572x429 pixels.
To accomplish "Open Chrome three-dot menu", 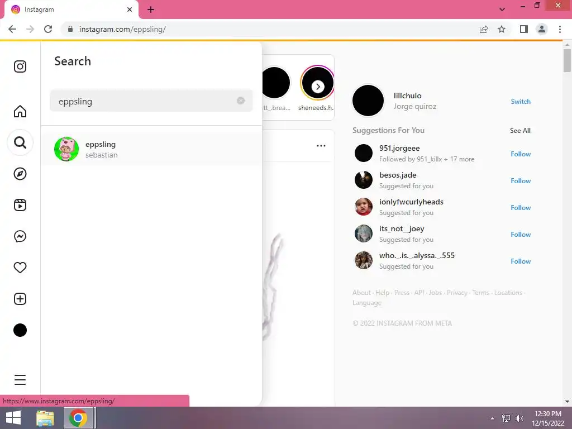I will (x=560, y=29).
